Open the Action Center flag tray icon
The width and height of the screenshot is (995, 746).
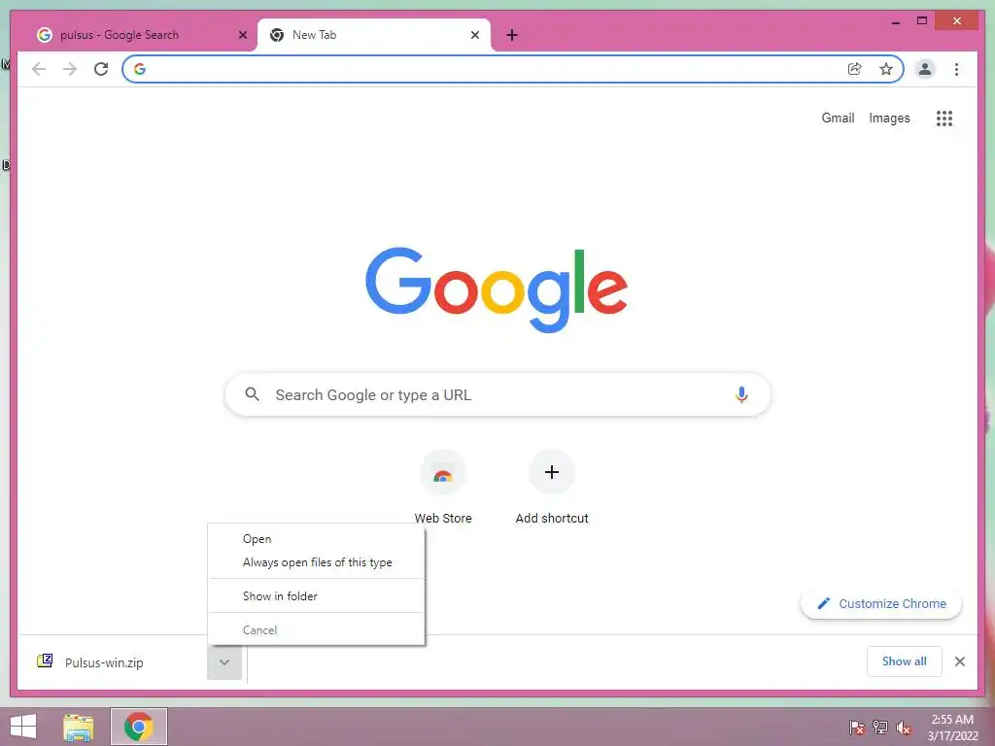(x=856, y=727)
